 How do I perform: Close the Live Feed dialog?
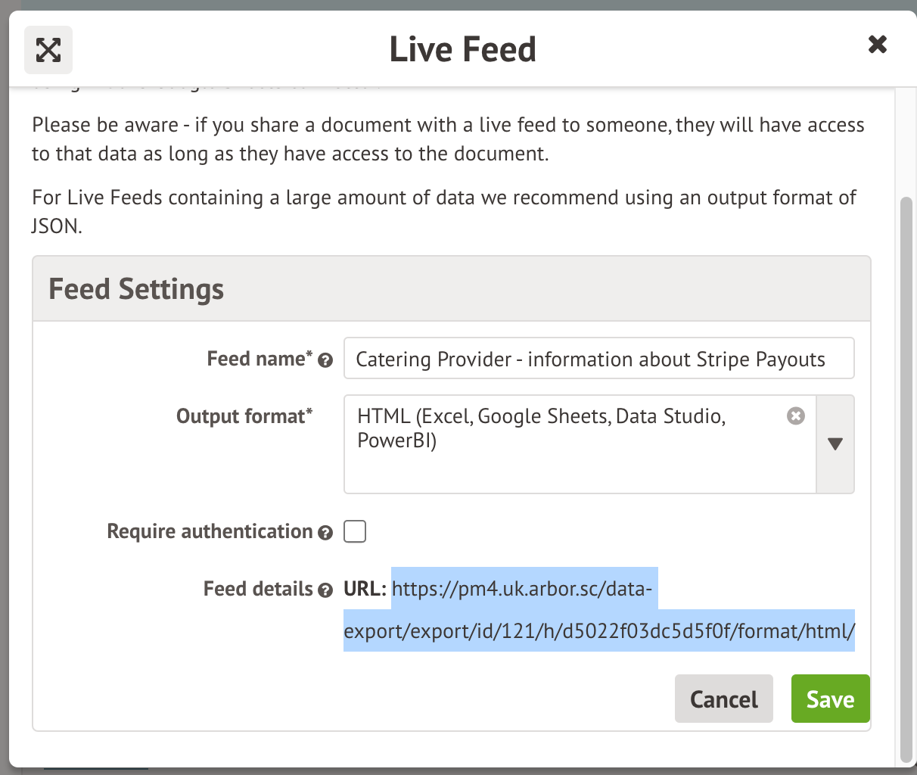click(877, 45)
